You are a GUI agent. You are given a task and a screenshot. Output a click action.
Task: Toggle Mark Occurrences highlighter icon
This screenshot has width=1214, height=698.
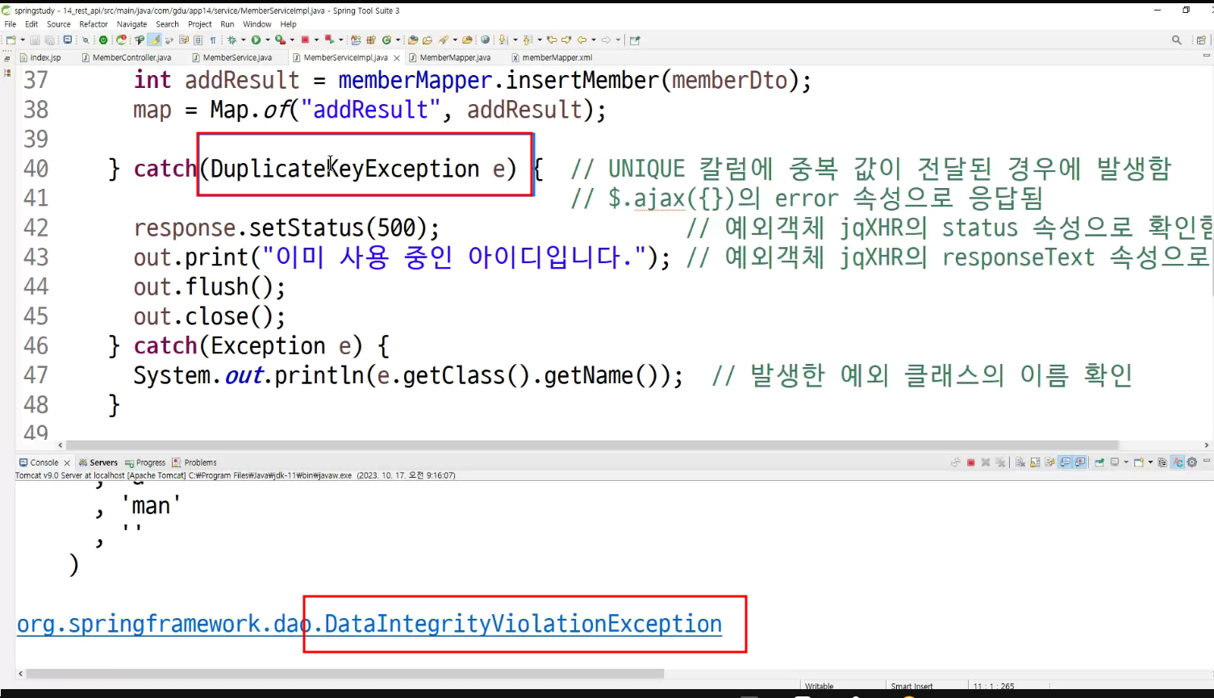point(154,40)
